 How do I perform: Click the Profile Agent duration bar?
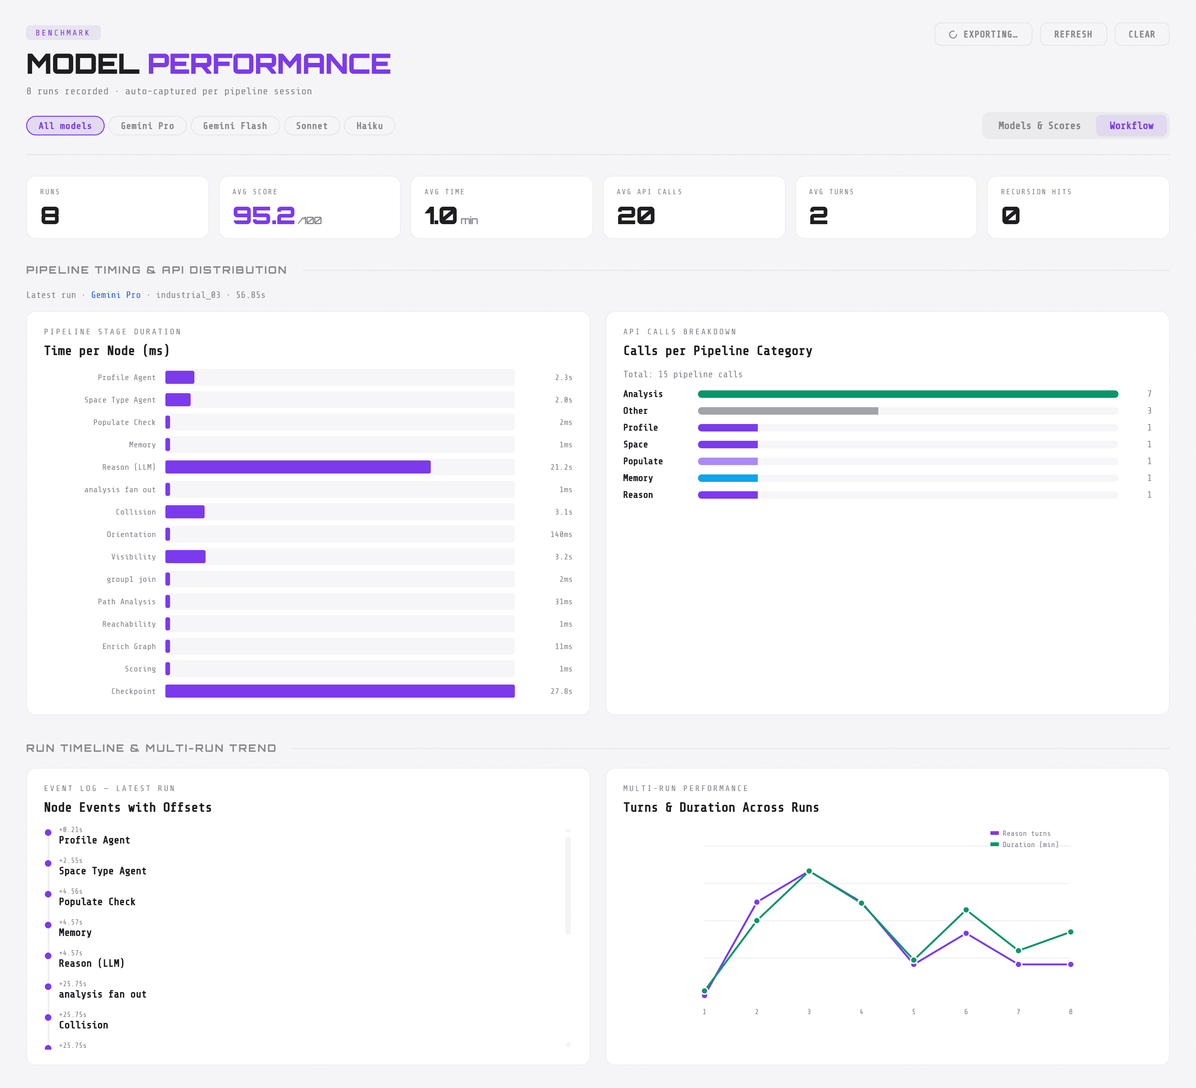click(180, 377)
